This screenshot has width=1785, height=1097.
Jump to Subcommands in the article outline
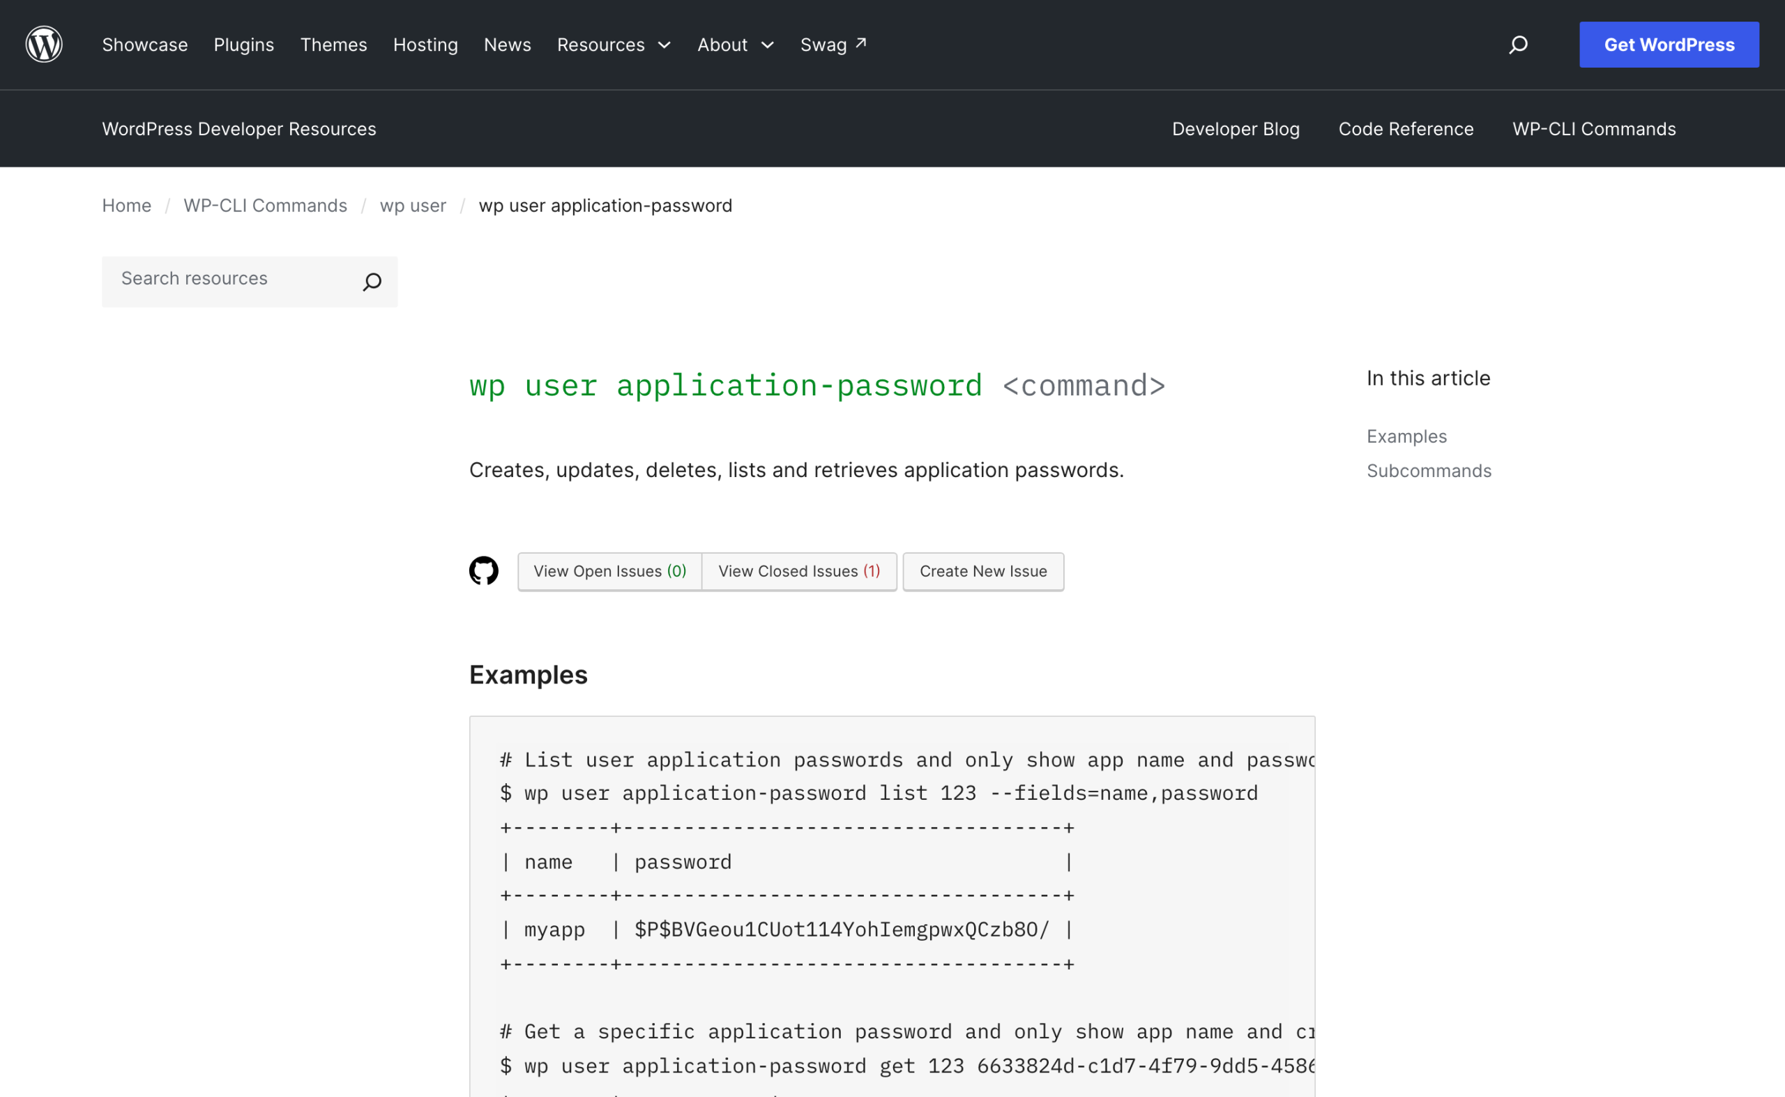coord(1429,471)
